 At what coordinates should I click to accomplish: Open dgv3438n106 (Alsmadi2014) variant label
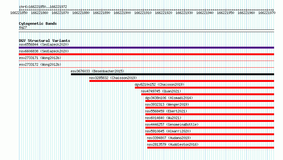tap(169, 98)
